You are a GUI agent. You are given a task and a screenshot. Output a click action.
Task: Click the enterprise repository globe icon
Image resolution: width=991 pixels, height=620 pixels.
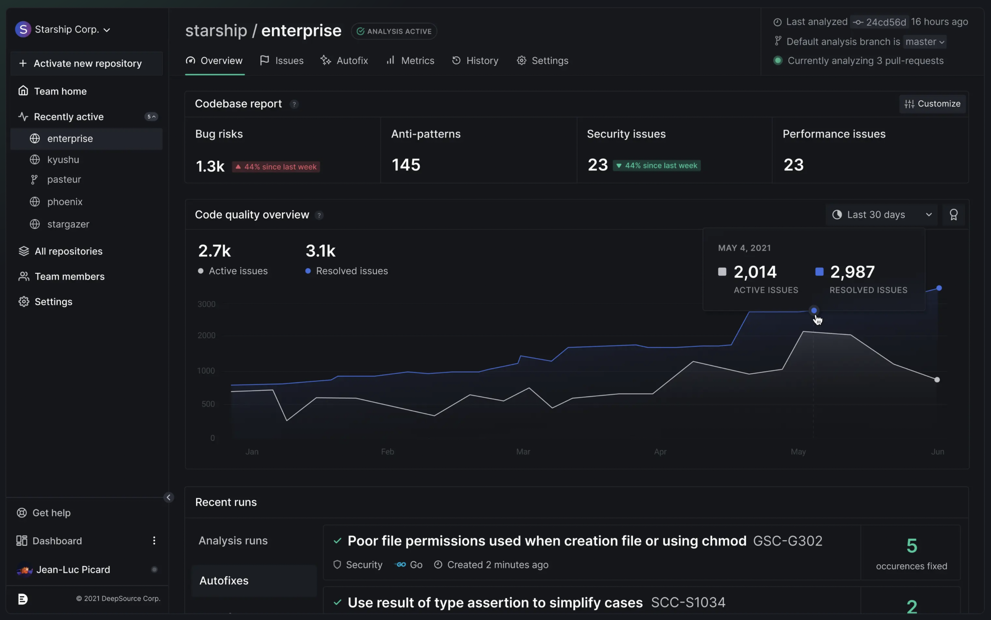click(x=35, y=138)
